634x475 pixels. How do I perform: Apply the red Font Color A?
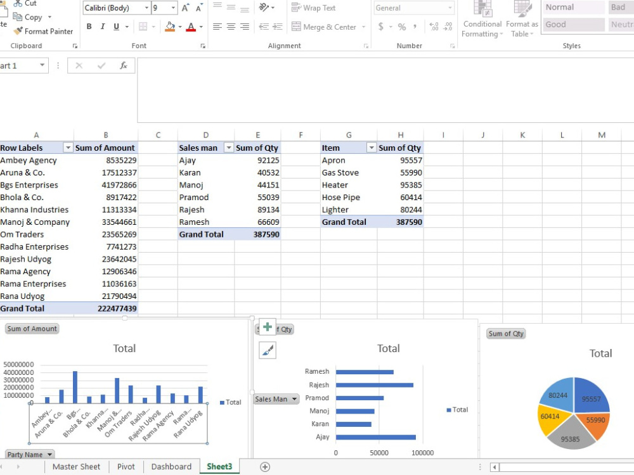click(x=191, y=27)
